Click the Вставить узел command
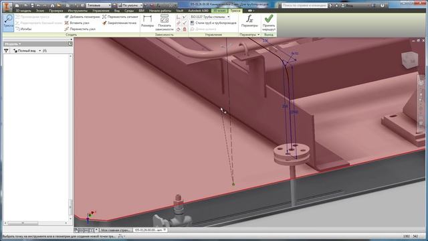This screenshot has height=241, width=428. tap(77, 23)
